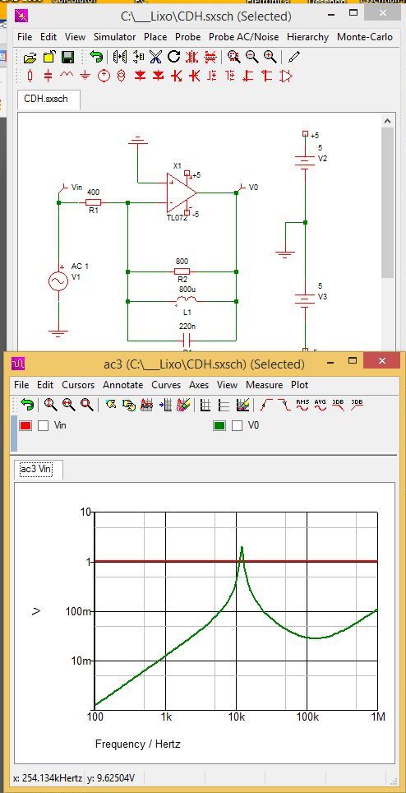Open a schematic file with folder icon
This screenshot has width=406, height=793.
pyautogui.click(x=30, y=57)
